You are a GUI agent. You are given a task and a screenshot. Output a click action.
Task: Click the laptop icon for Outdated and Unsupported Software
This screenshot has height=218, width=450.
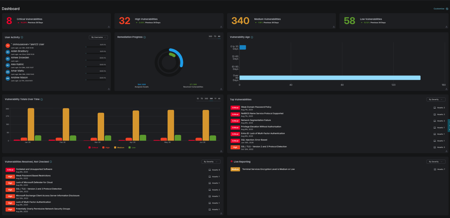210,170
